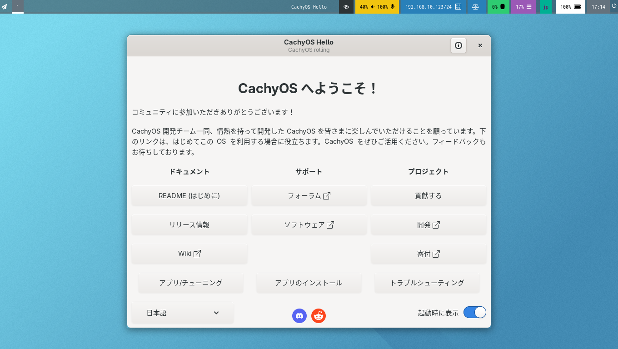Click the paper plane launcher icon in top bar

[x=4, y=7]
